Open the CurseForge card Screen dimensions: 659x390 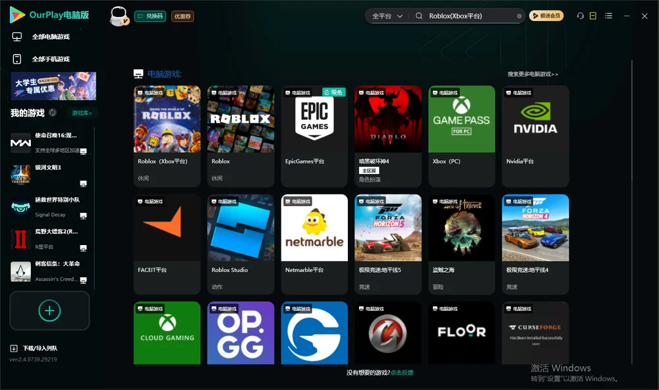(535, 333)
